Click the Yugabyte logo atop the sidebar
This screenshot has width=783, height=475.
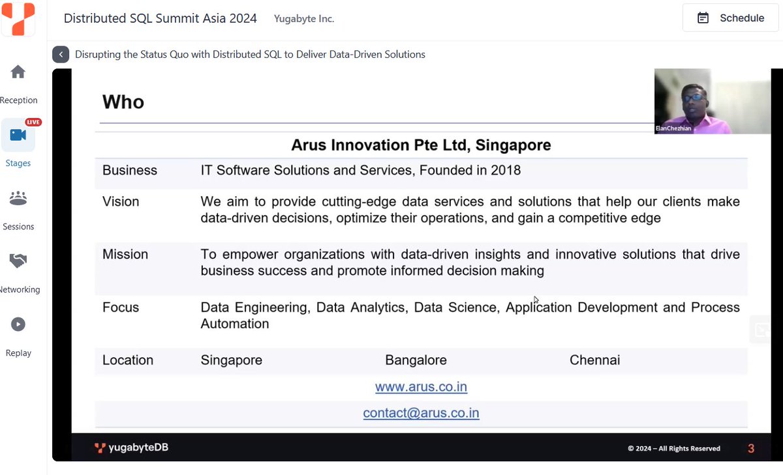[x=18, y=19]
